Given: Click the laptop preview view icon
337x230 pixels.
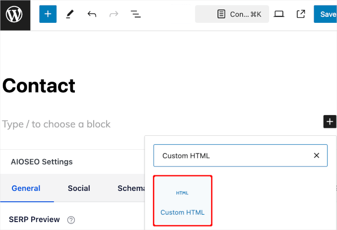Looking at the screenshot, I should tap(279, 14).
